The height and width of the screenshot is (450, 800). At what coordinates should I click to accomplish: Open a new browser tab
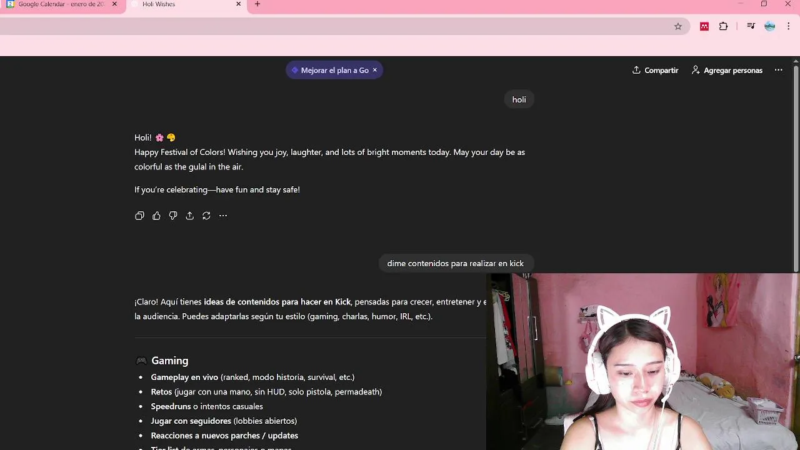pos(257,4)
